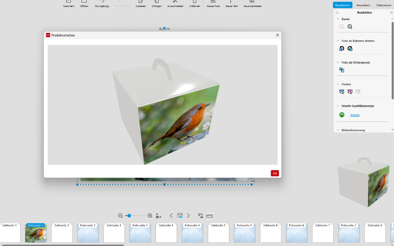394x246 pixels.
Task: Collapse the Smarte Qualitätsanzeige section
Action: point(338,106)
